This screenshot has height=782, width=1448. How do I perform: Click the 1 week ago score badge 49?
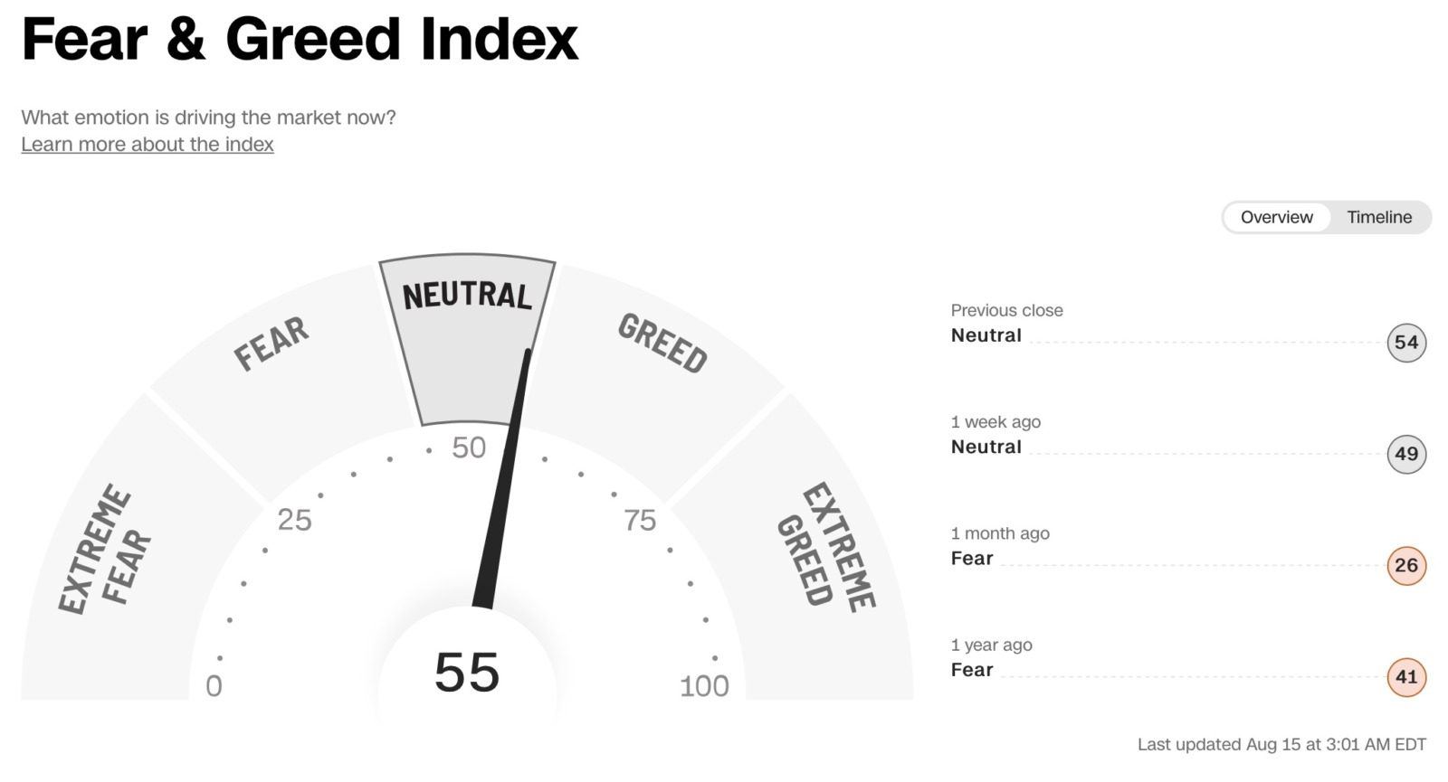tap(1405, 454)
